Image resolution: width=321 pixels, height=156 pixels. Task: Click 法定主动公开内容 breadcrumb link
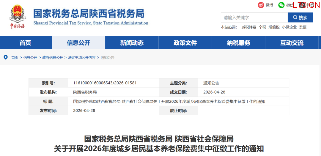point(82,58)
